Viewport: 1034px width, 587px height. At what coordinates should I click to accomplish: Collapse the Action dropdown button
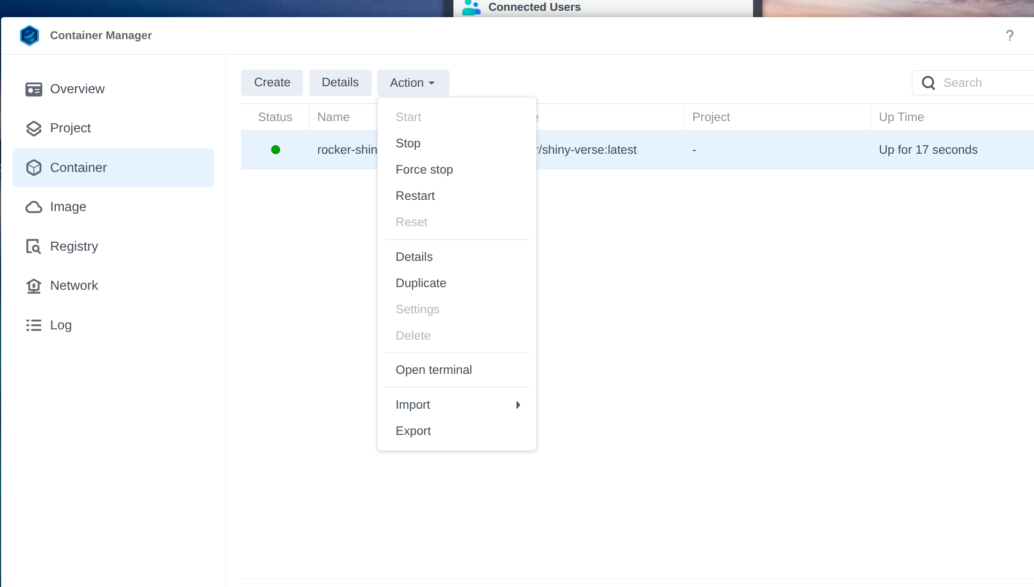413,83
